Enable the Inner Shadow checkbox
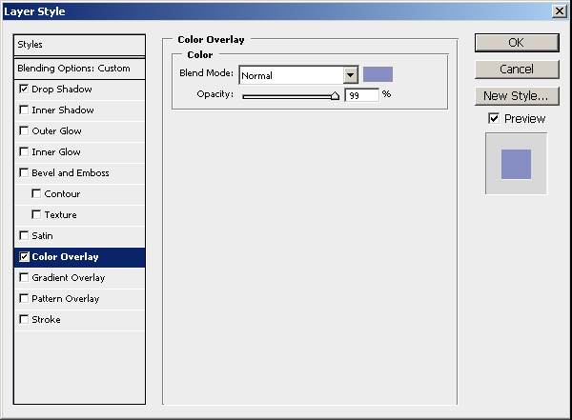The height and width of the screenshot is (420, 572). [24, 110]
